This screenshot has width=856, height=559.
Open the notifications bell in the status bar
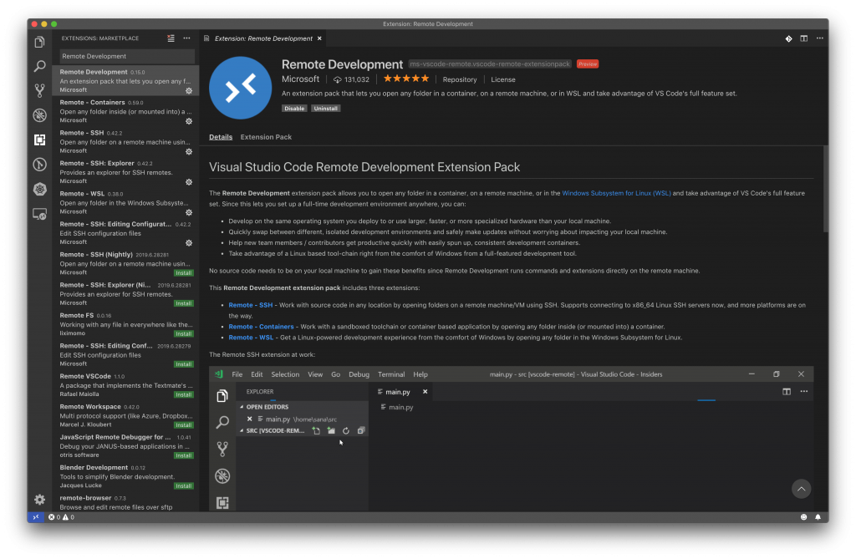tap(818, 517)
